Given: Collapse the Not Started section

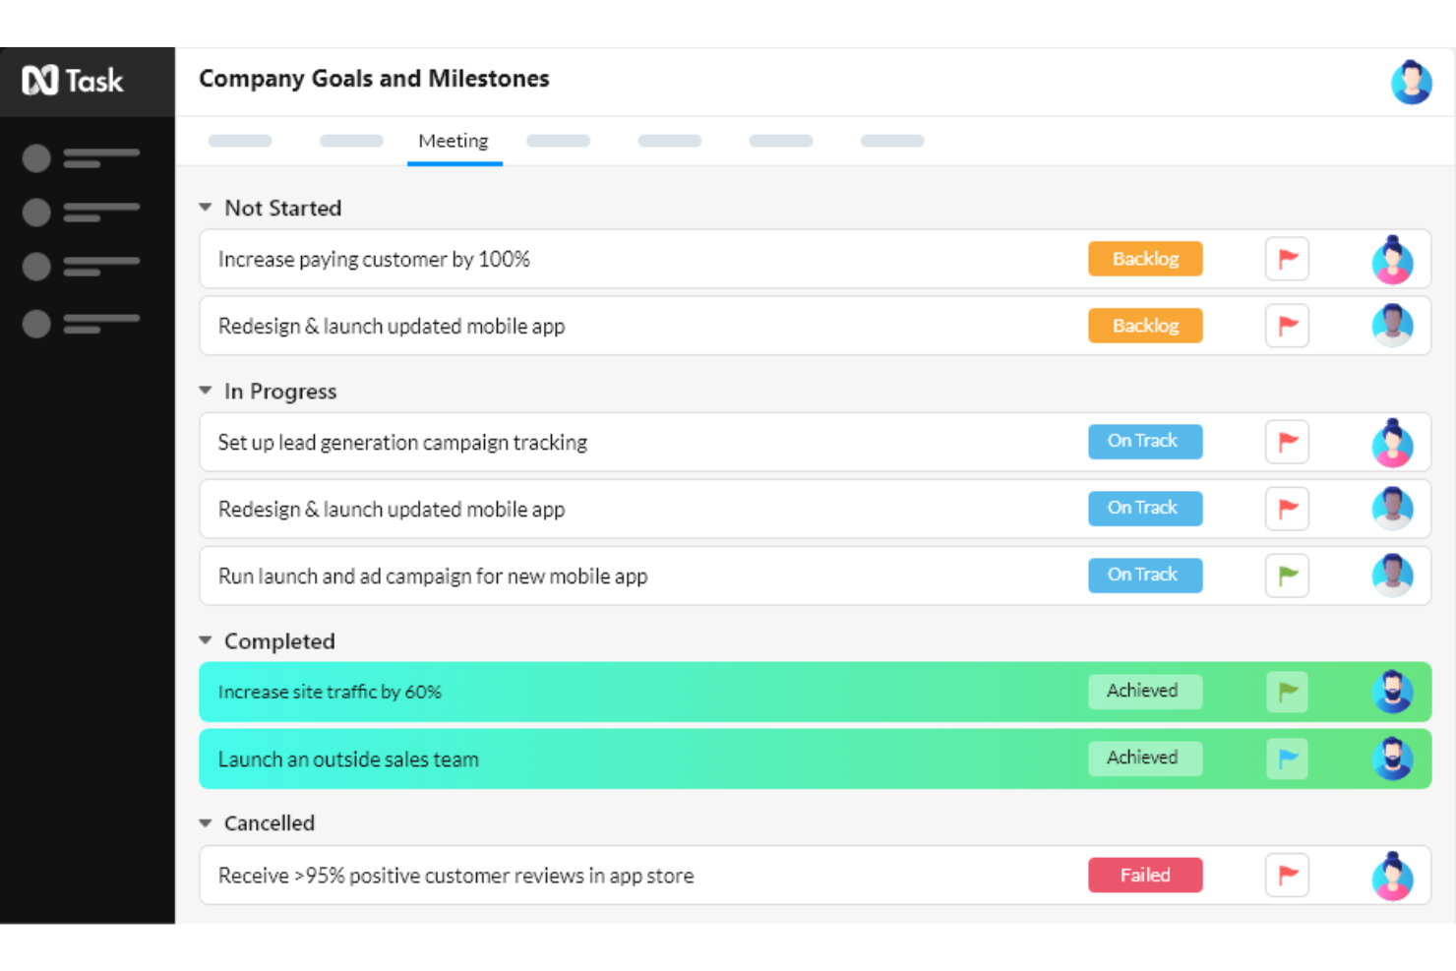Looking at the screenshot, I should point(205,207).
